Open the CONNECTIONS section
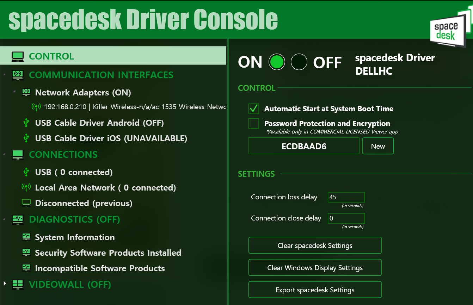 63,155
